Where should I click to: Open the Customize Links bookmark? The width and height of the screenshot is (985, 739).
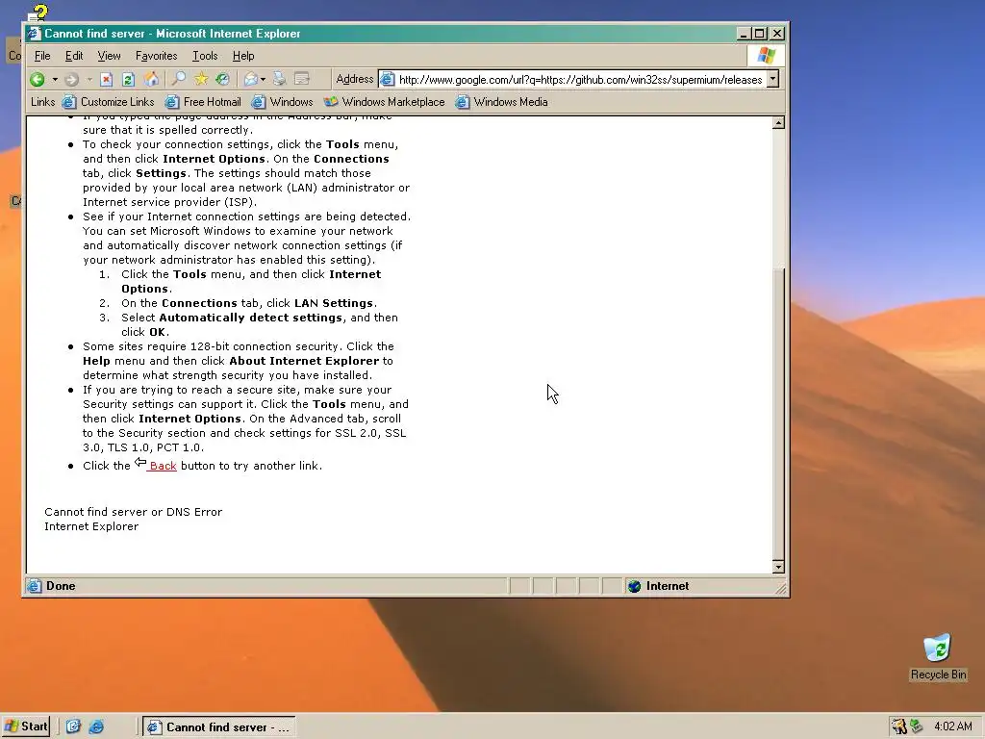point(108,102)
